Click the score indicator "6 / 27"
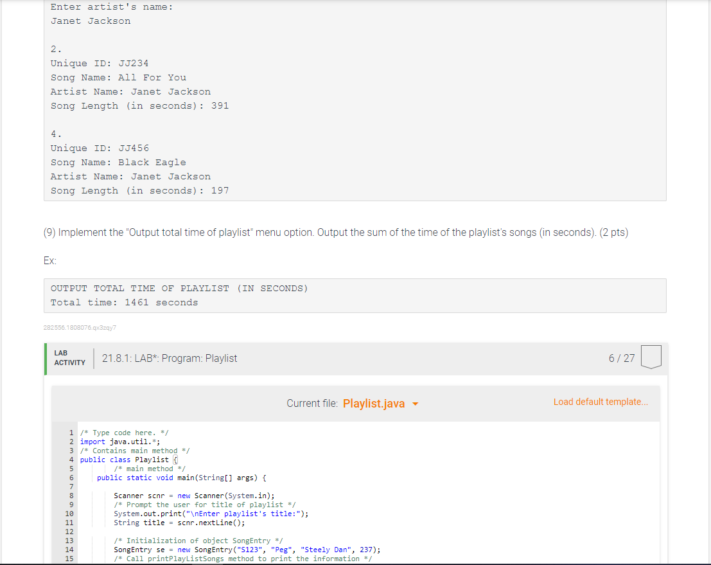Viewport: 711px width, 565px height. [x=622, y=358]
